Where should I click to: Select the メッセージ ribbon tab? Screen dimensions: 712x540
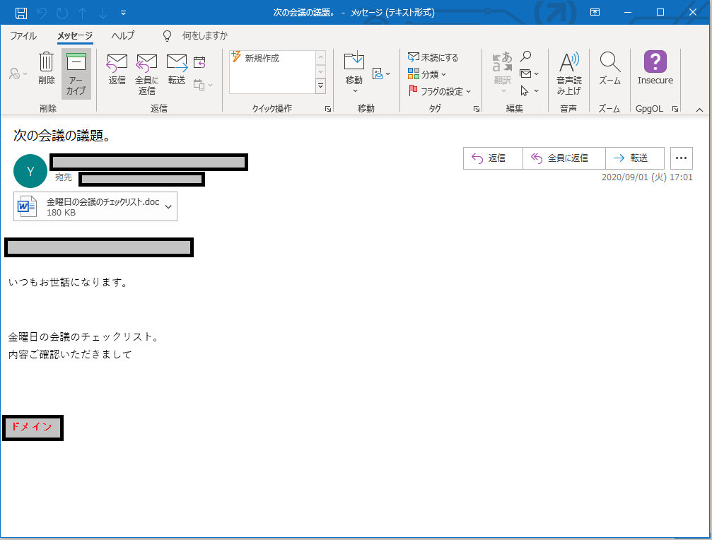(75, 35)
